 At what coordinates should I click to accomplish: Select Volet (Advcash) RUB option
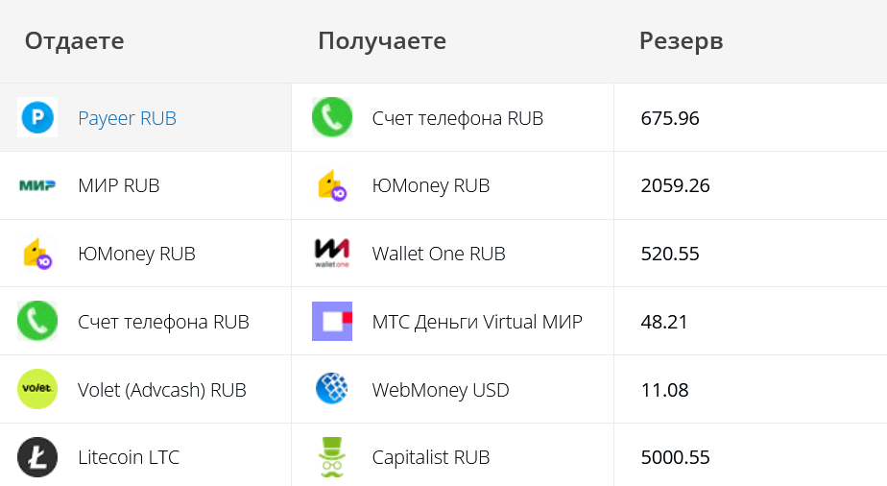pos(162,390)
